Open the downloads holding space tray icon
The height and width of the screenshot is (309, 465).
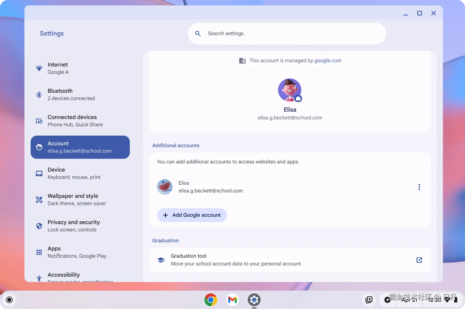[369, 300]
